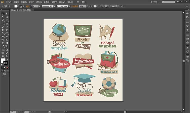Select the Symbol Sprayer tool
Viewport: 190px width, 113px height.
click(x=3, y=50)
